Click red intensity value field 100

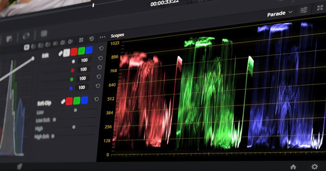(83, 69)
